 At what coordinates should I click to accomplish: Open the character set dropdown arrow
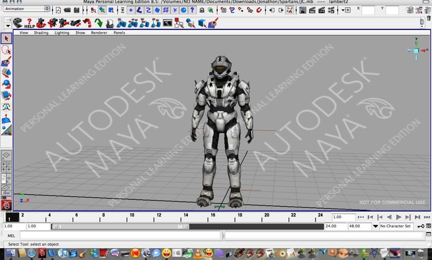[375, 226]
